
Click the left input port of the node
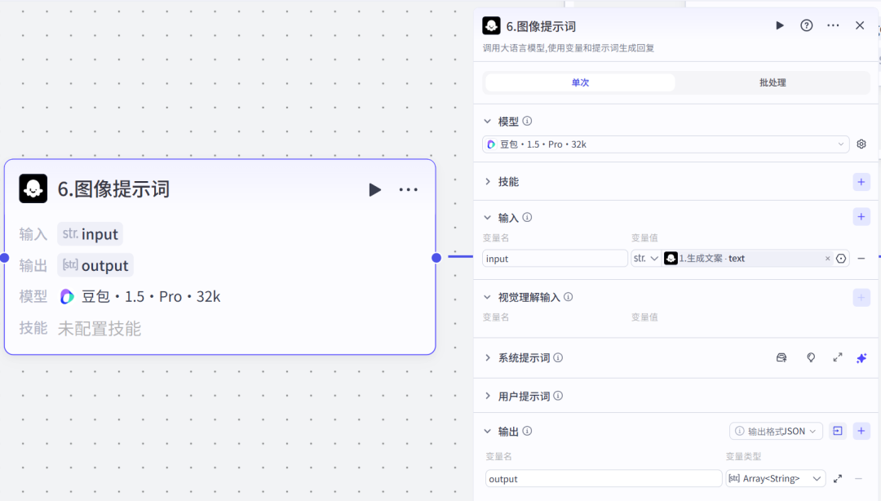tap(5, 258)
